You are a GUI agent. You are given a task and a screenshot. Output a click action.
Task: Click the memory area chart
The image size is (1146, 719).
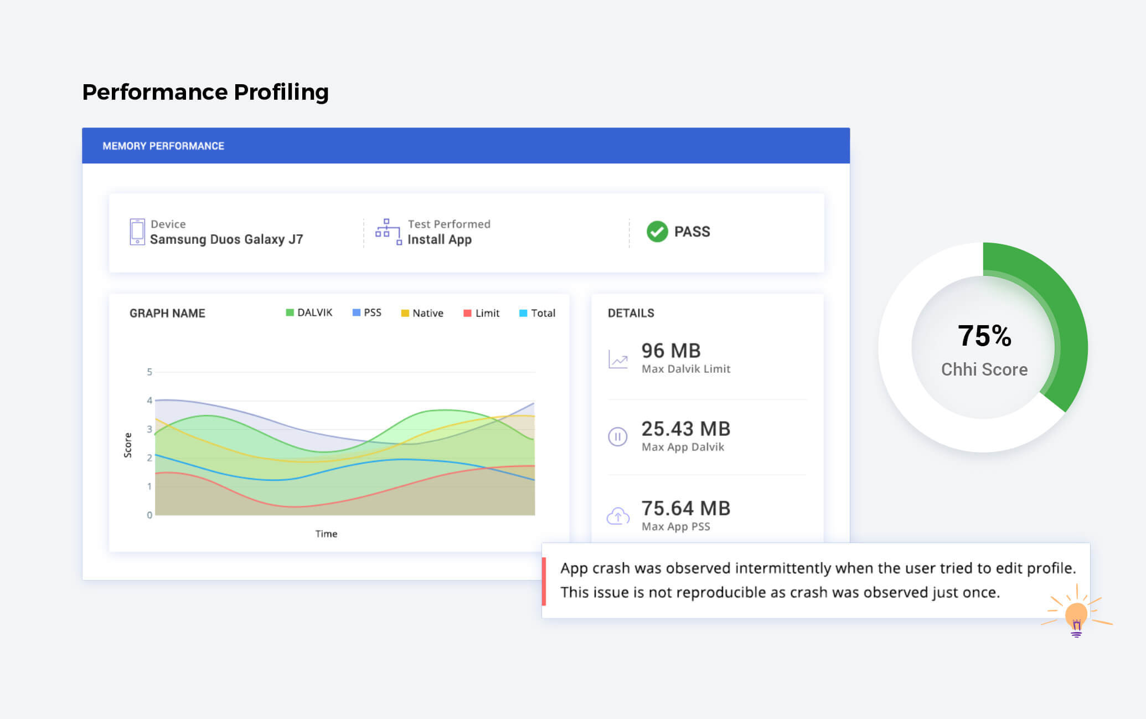(x=345, y=444)
